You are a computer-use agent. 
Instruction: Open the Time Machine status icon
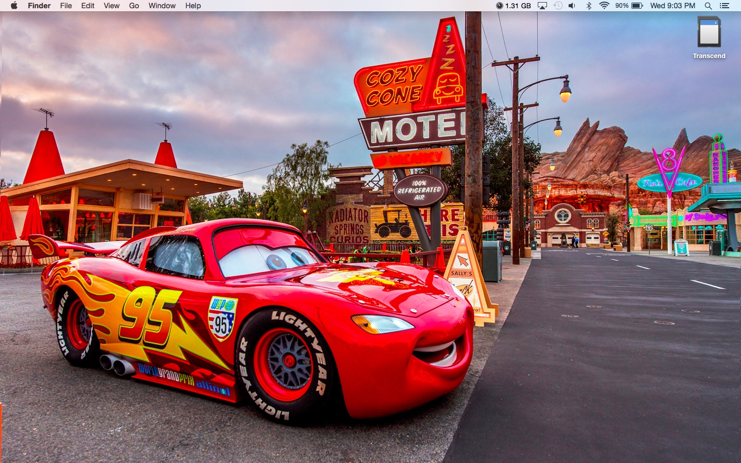[558, 6]
